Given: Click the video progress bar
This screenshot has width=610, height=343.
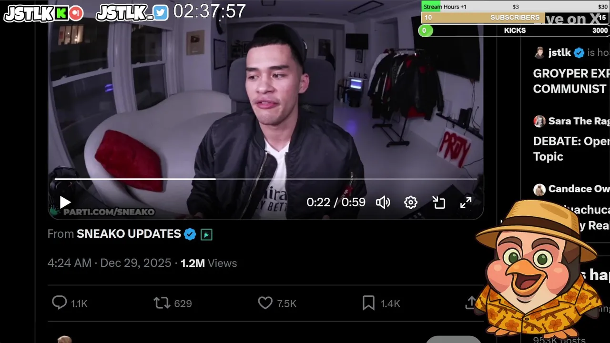Looking at the screenshot, I should coord(266,179).
